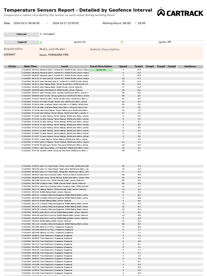Select the '2 minute(s)' interval value
The width and height of the screenshot is (207, 276).
pyautogui.click(x=47, y=34)
